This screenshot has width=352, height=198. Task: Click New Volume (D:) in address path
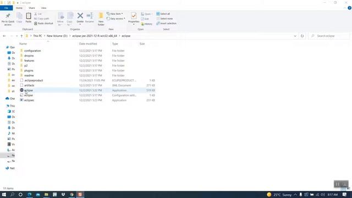57,36
